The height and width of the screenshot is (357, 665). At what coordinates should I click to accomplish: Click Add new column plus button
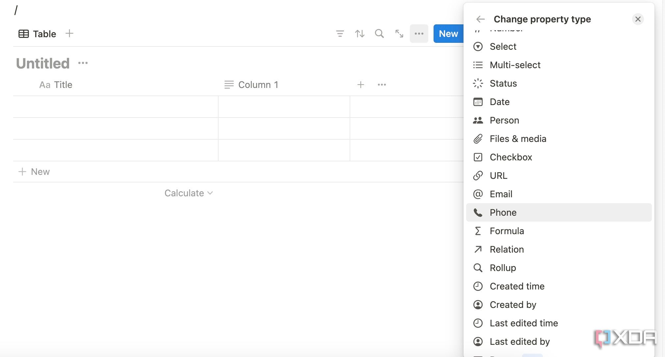pos(361,85)
